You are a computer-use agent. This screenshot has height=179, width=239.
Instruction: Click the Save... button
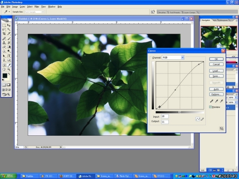(x=216, y=76)
